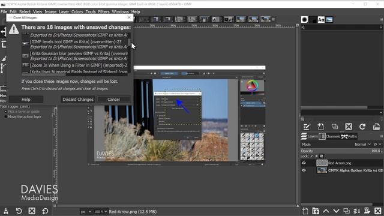Open the zoom percentage dropdown
Screen dimensions: 384x216
[x=100, y=212]
